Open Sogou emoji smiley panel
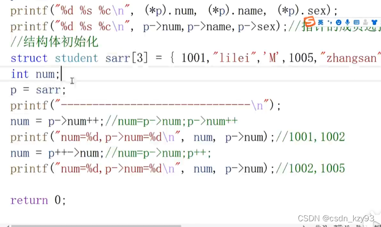The image size is (381, 227). [x=338, y=22]
